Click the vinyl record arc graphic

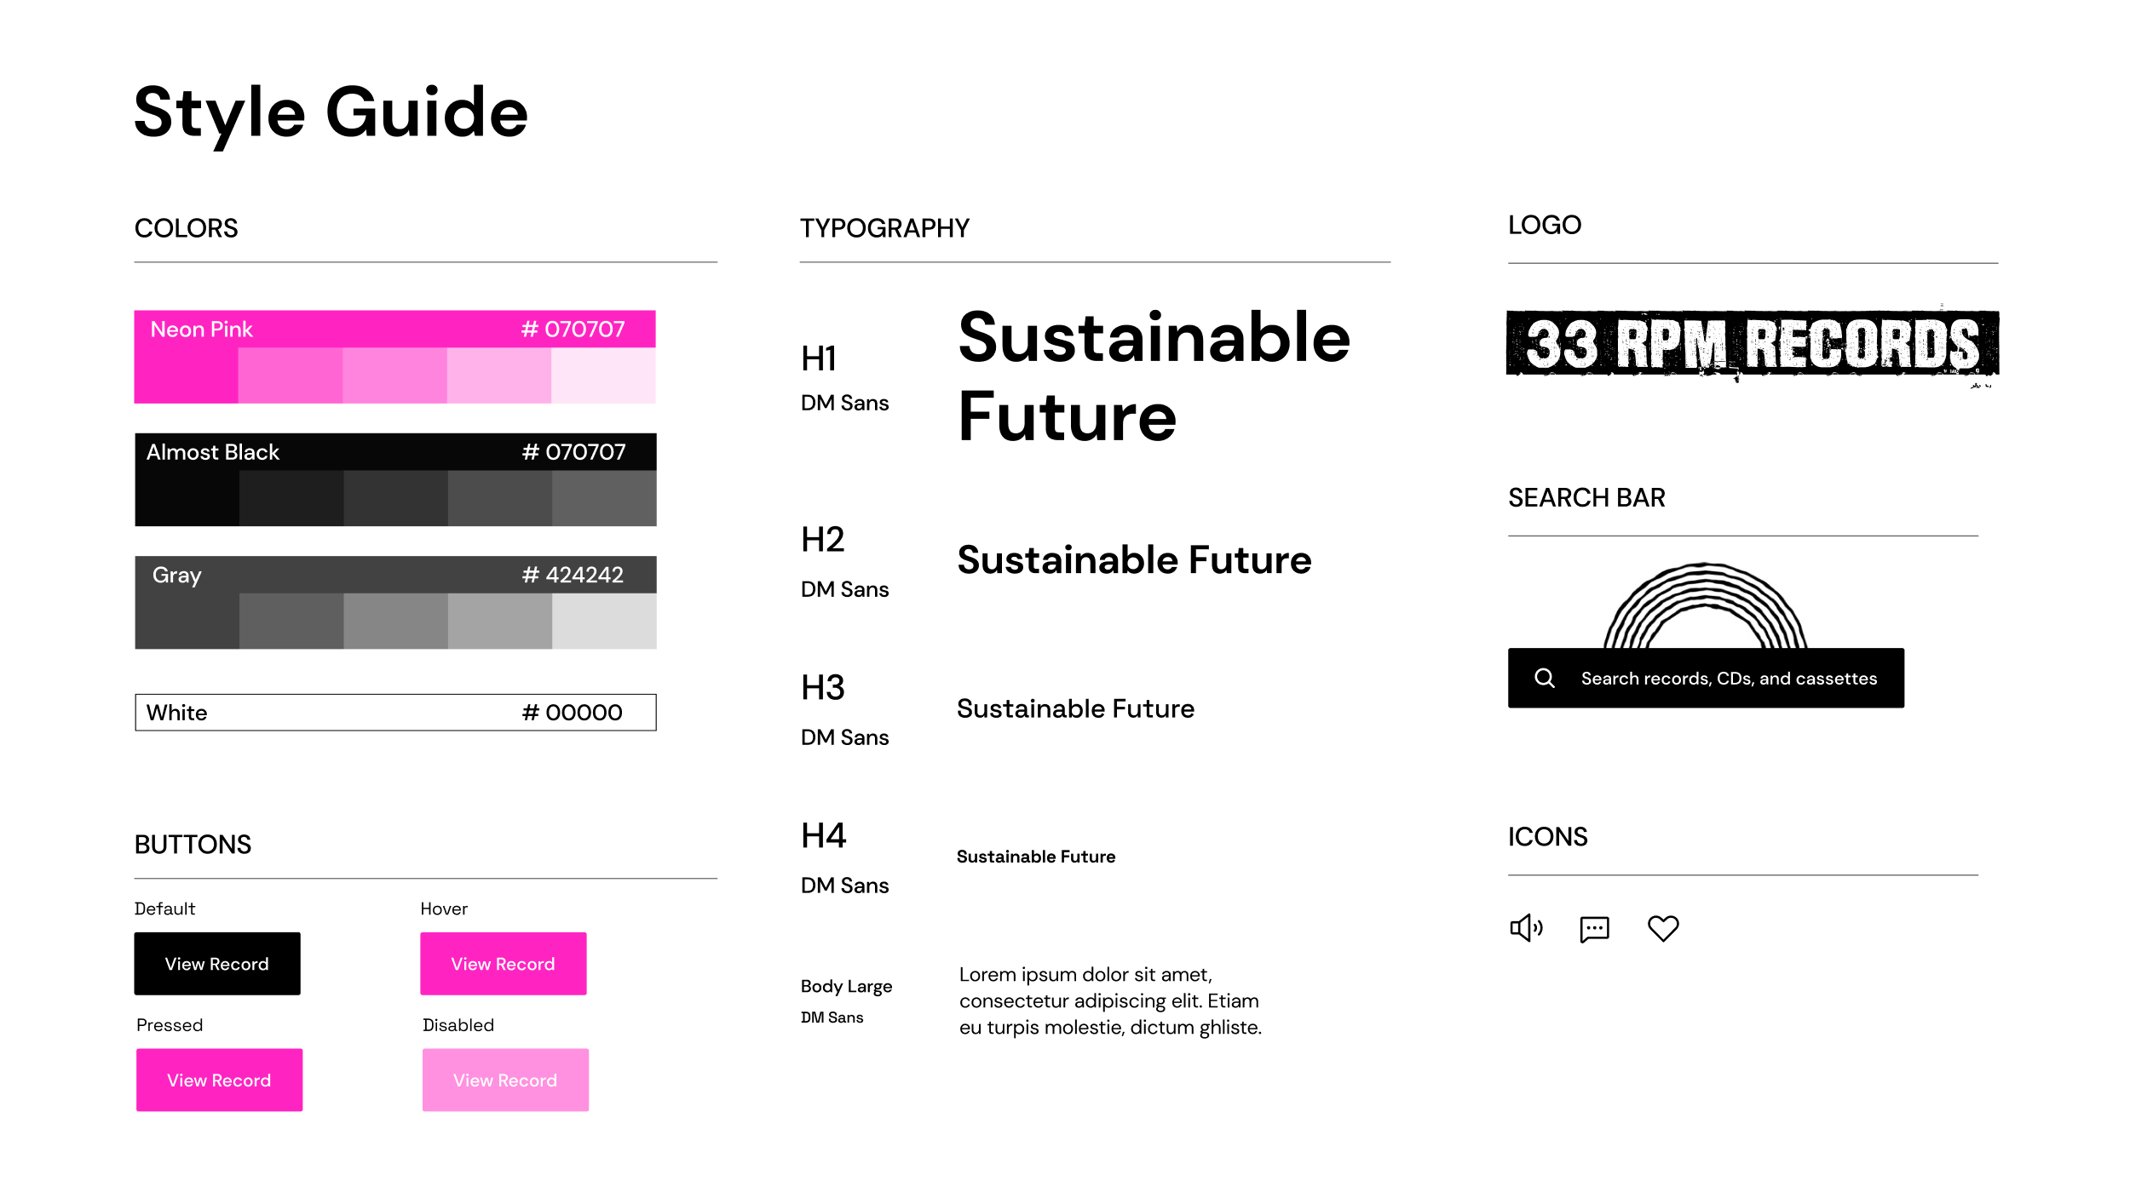pyautogui.click(x=1705, y=605)
